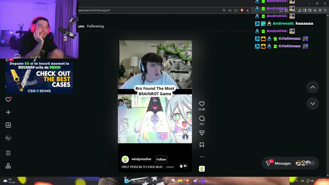Open the hamburger More menu in sidebar
Image resolution: width=329 pixels, height=185 pixels.
[8, 153]
